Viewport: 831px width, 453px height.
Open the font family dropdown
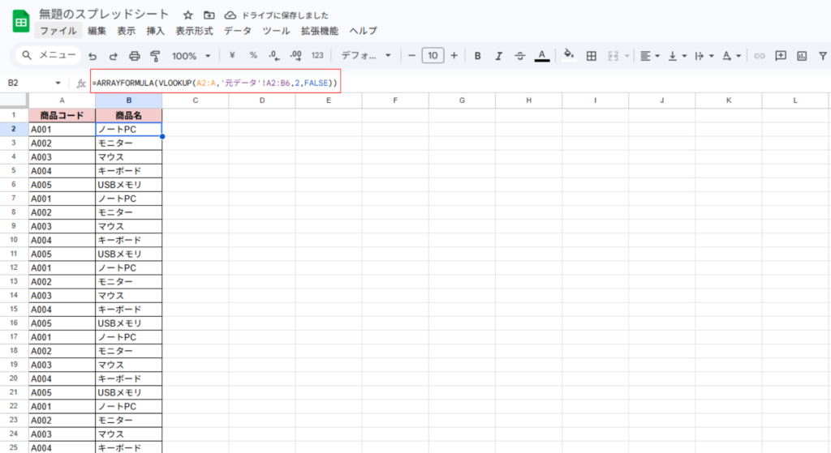pyautogui.click(x=366, y=55)
